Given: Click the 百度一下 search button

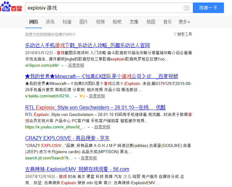Looking at the screenshot, I should tap(208, 8).
